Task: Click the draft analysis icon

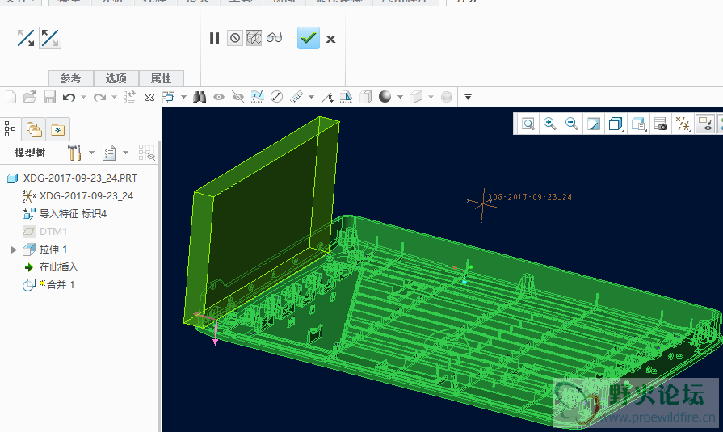Action: pyautogui.click(x=347, y=97)
